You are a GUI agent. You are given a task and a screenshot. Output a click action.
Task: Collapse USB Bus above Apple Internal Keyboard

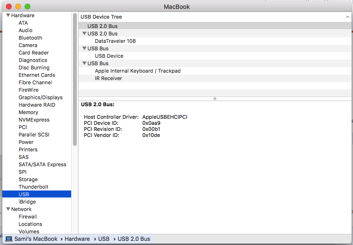[85, 63]
